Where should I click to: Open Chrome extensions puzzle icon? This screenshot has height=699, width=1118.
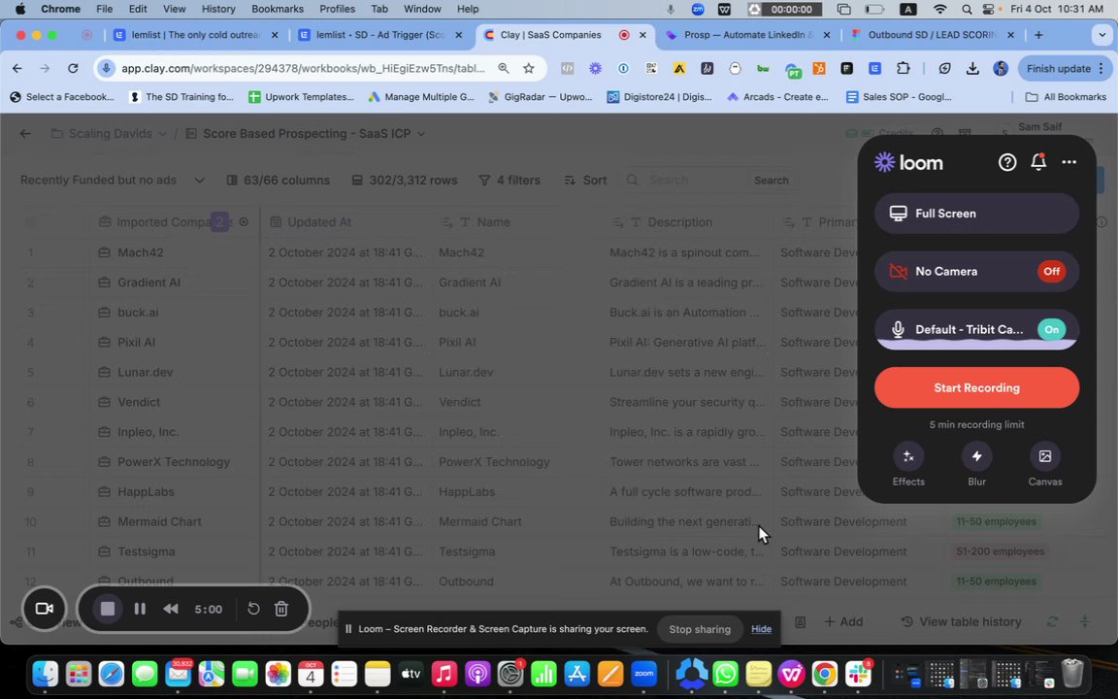903,69
